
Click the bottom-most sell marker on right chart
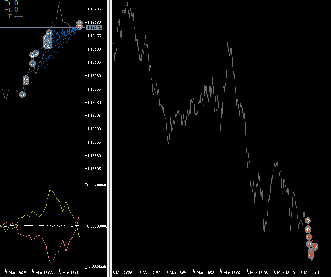[311, 256]
